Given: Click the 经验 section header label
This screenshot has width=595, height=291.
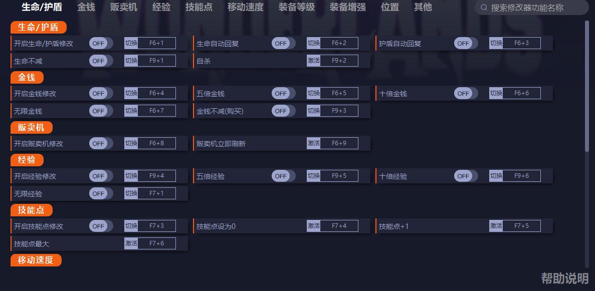Looking at the screenshot, I should [x=27, y=160].
